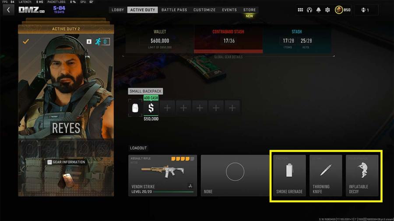This screenshot has width=394, height=221.
Task: Click the exfil streak runner counter
Action: pyautogui.click(x=102, y=41)
